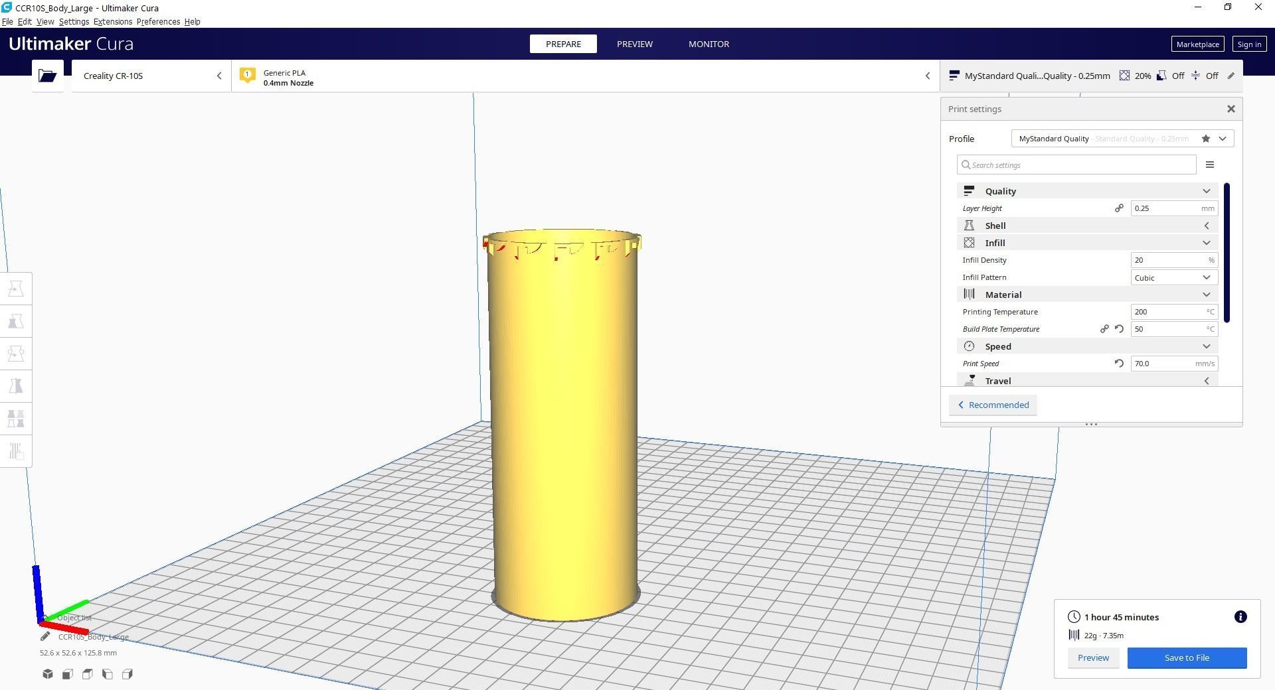Click the Search settings field
The width and height of the screenshot is (1275, 690).
pos(1076,165)
